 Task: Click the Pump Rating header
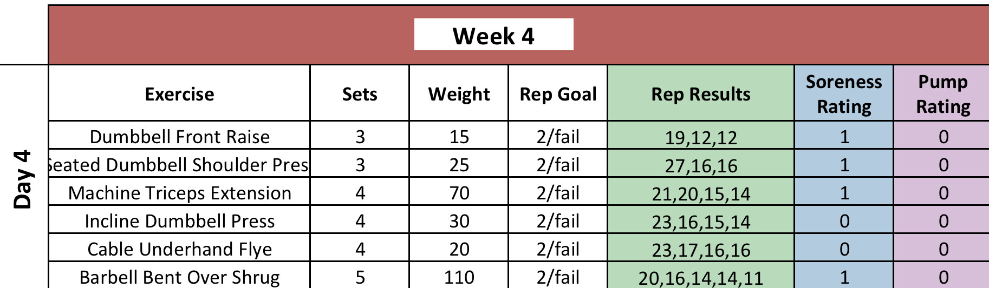[942, 94]
